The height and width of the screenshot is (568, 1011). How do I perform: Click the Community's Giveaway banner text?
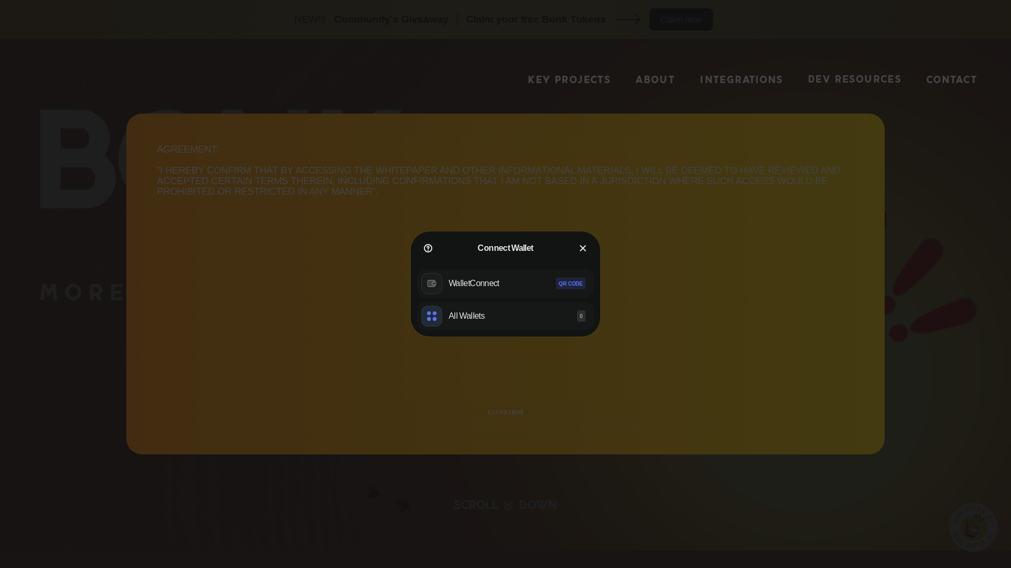pyautogui.click(x=391, y=19)
